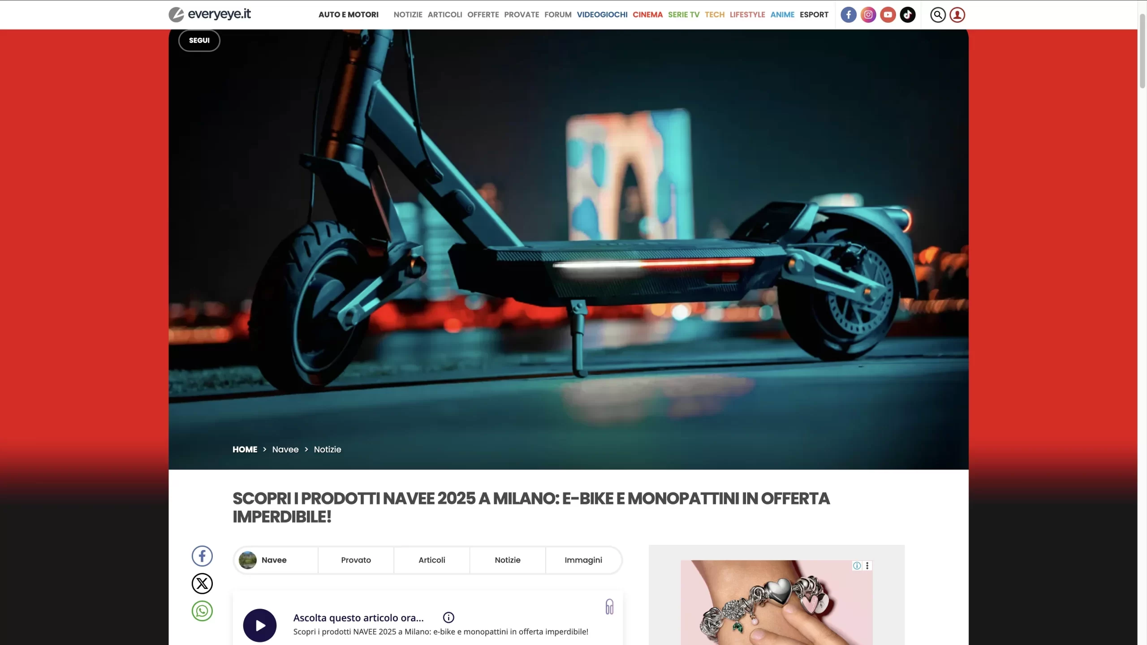Open the ad options three-dot menu
1147x645 pixels.
coord(867,566)
